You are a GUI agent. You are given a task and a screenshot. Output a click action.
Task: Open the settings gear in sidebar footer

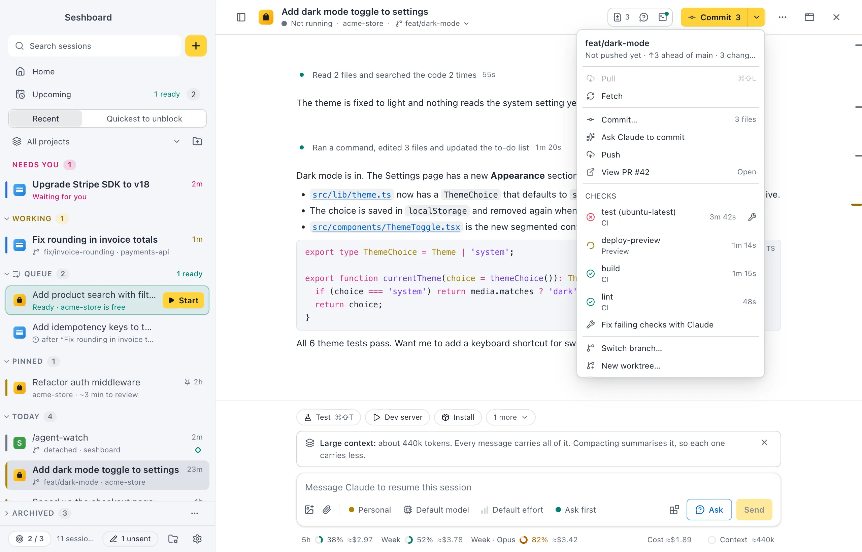click(197, 539)
